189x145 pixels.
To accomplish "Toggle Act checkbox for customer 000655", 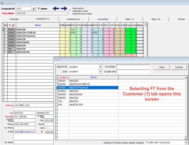I will pos(5,46).
